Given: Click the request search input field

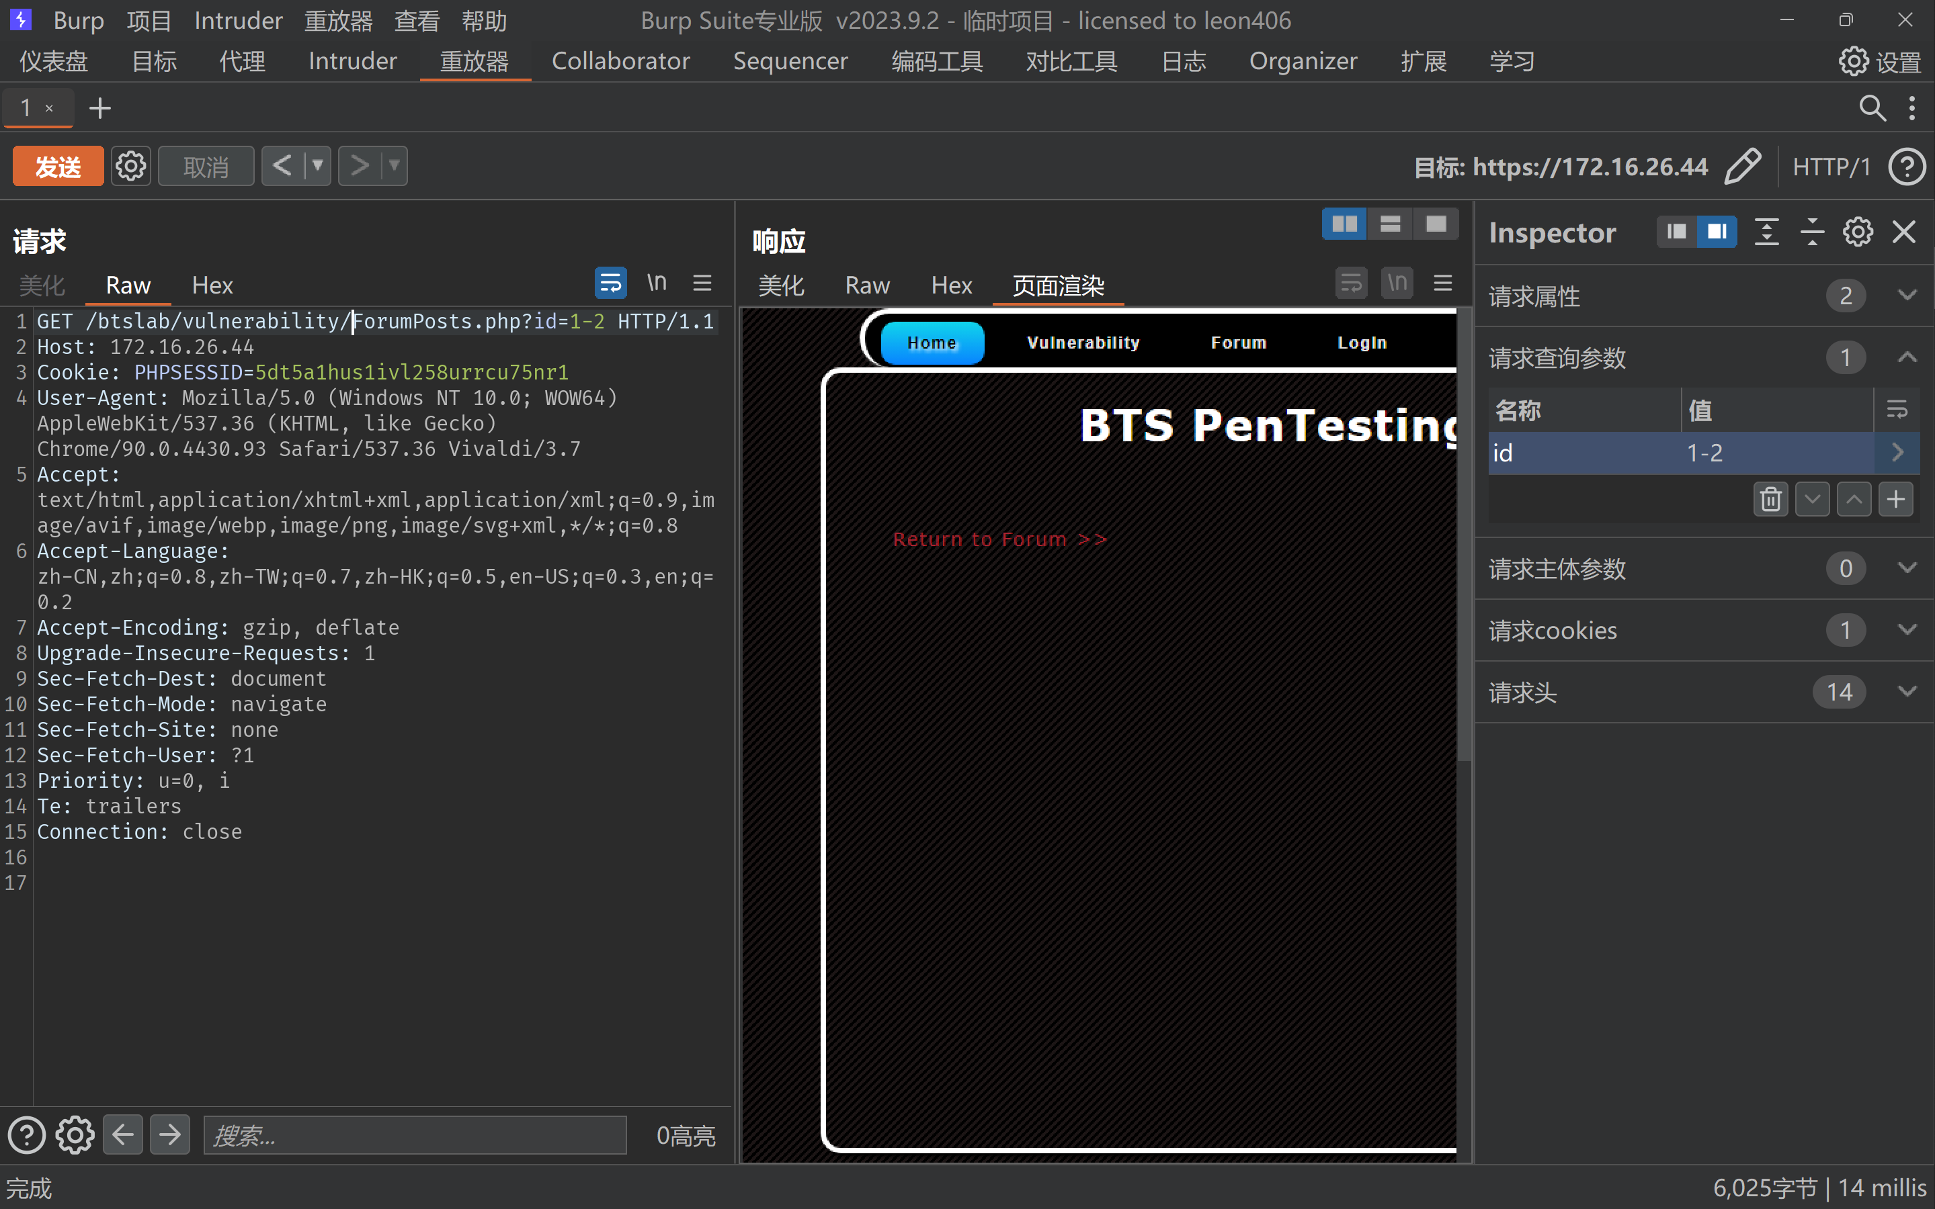Looking at the screenshot, I should point(415,1135).
